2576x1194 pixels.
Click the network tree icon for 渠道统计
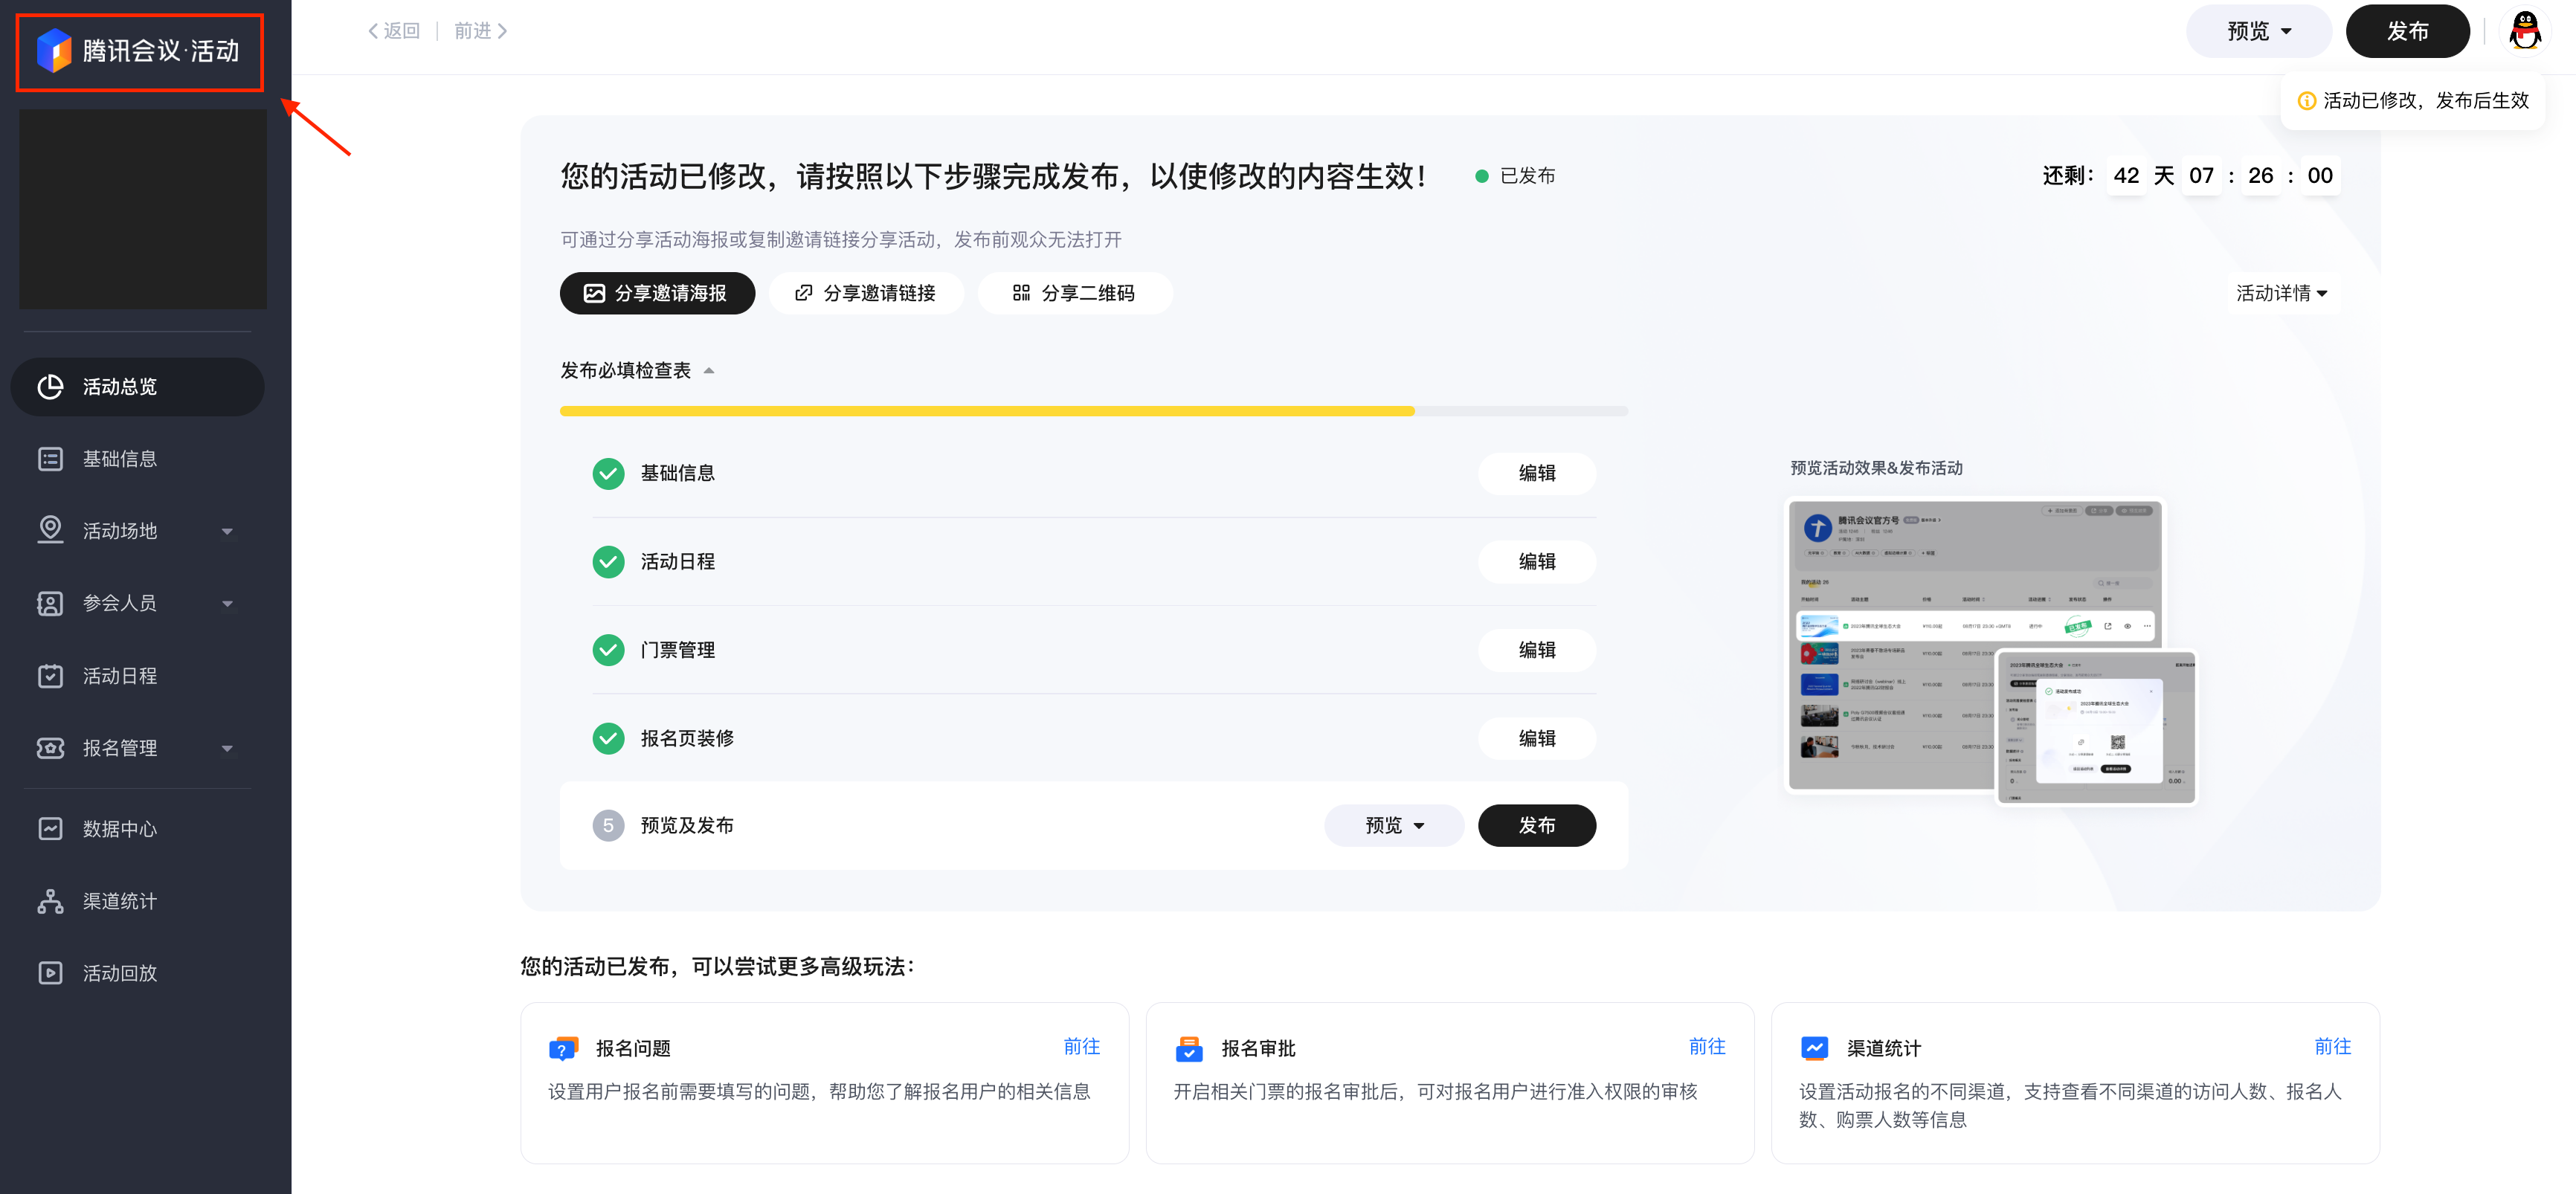point(50,901)
